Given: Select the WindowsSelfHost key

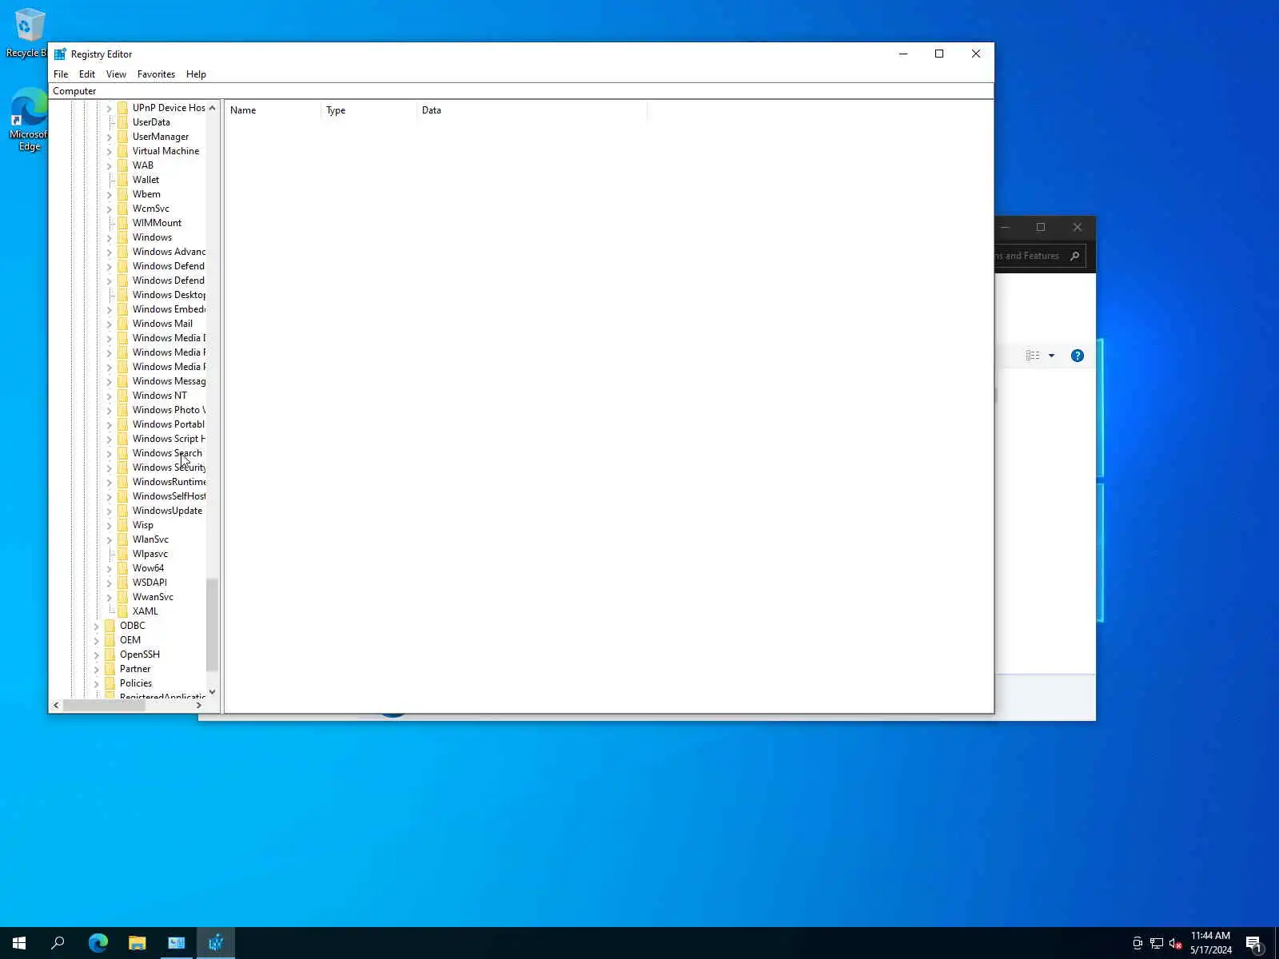Looking at the screenshot, I should pyautogui.click(x=169, y=496).
